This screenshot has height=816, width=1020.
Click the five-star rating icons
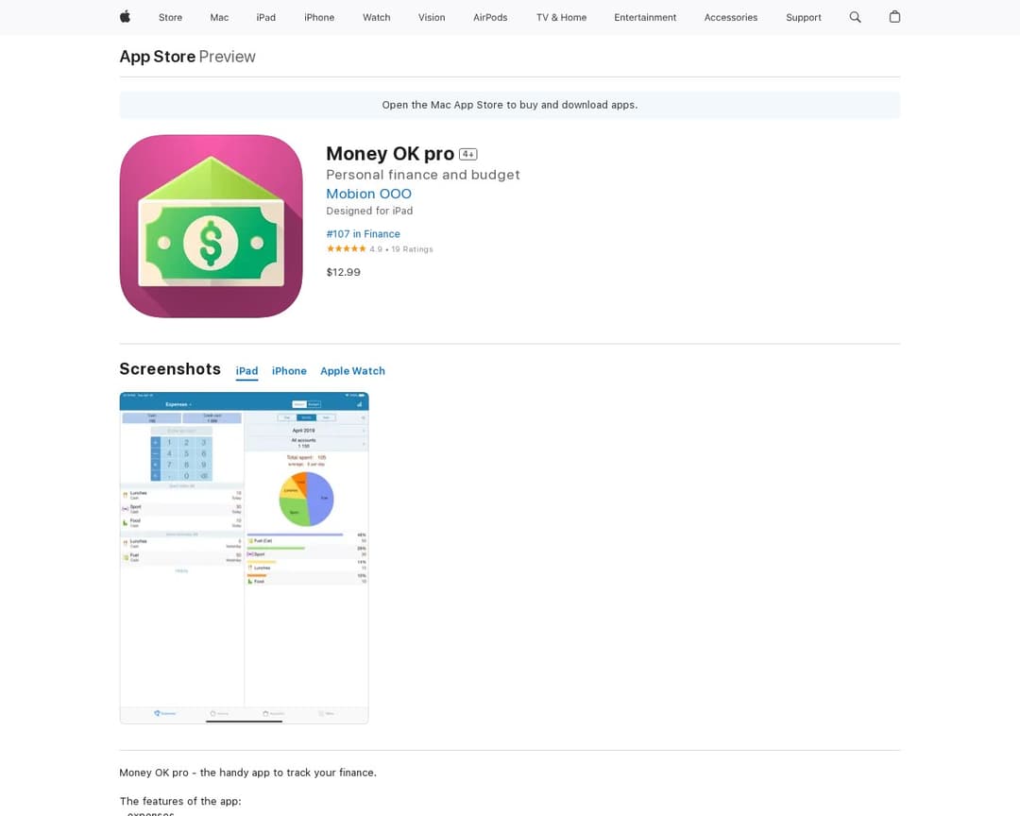tap(346, 249)
